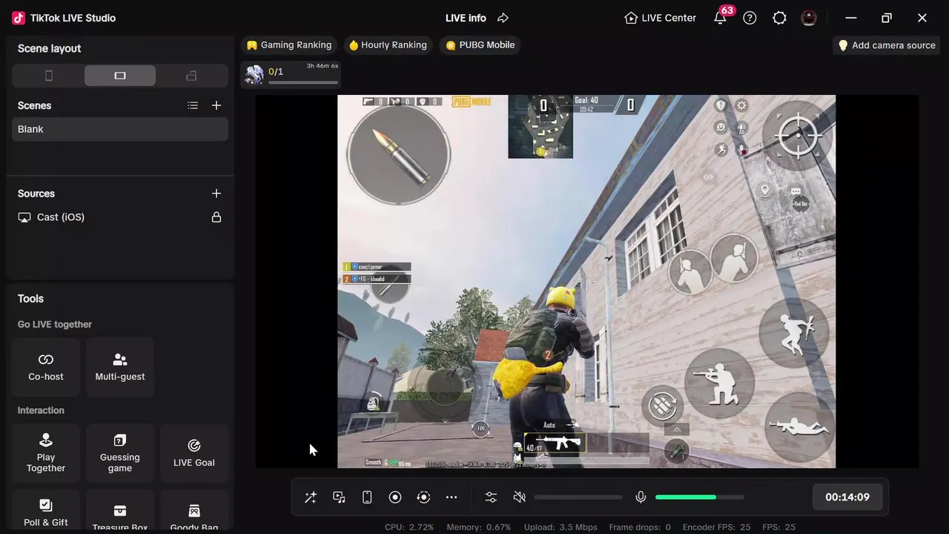This screenshot has height=534, width=949.
Task: Click the Memory 0.67% status
Action: coord(479,527)
